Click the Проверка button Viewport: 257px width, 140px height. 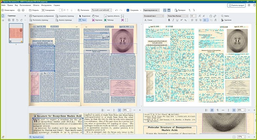pyautogui.click(x=180, y=10)
